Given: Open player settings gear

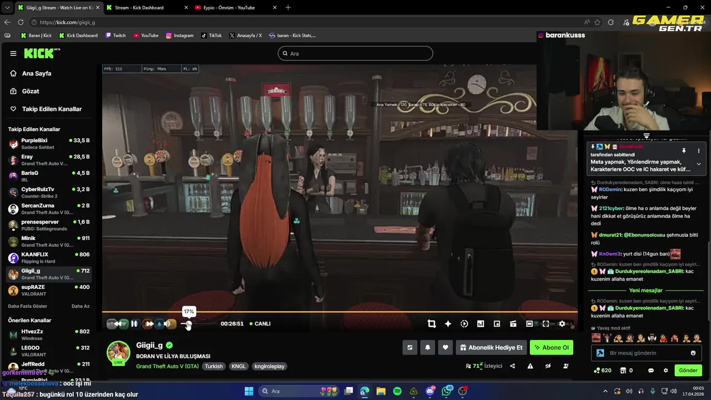Looking at the screenshot, I should [x=562, y=324].
